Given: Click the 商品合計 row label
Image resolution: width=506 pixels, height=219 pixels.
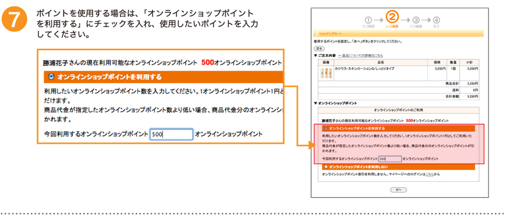Looking at the screenshot, I should coord(452,84).
